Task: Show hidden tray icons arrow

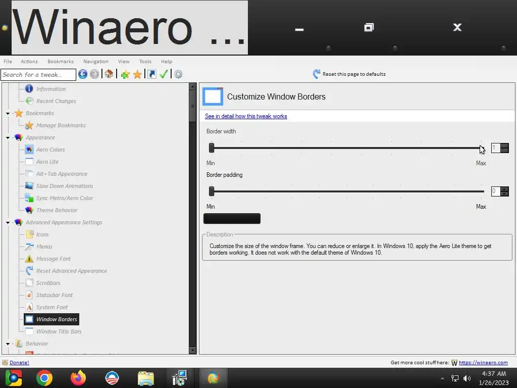Action: point(442,378)
